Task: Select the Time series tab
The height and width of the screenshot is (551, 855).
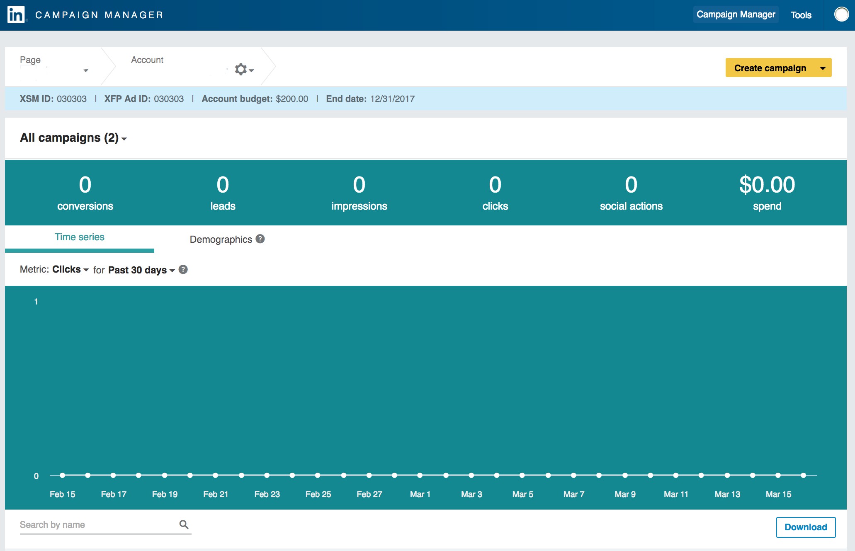Action: [79, 237]
